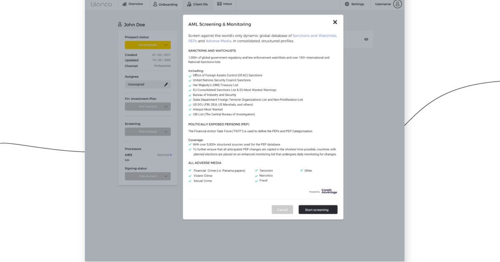Click the Terrorism checkmark
The width and height of the screenshot is (500, 262).
click(x=256, y=171)
